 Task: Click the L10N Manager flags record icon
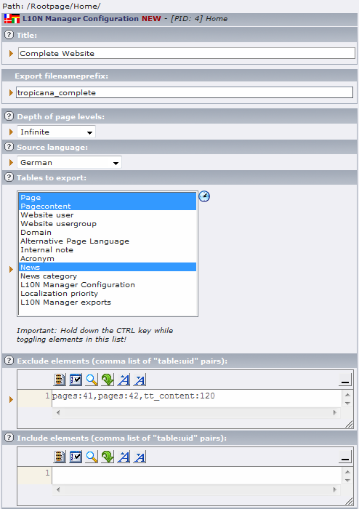(x=12, y=18)
